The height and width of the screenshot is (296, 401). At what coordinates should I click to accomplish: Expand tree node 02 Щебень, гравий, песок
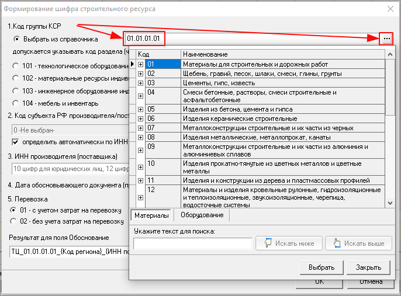(140, 74)
